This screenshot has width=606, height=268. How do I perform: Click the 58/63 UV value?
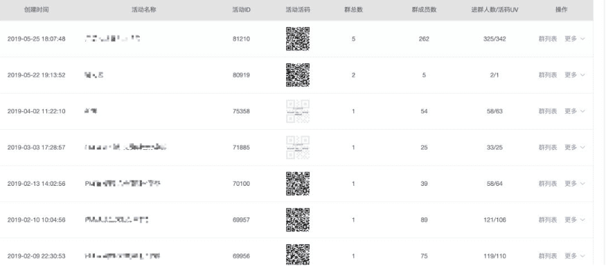(494, 111)
